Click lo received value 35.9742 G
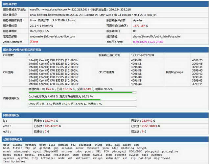The width and height of the screenshot is (209, 164). click(x=51, y=121)
